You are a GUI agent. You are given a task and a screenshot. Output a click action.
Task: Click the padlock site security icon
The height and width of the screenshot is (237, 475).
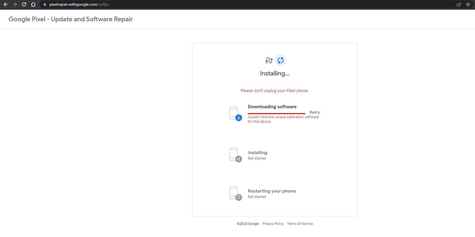point(44,4)
